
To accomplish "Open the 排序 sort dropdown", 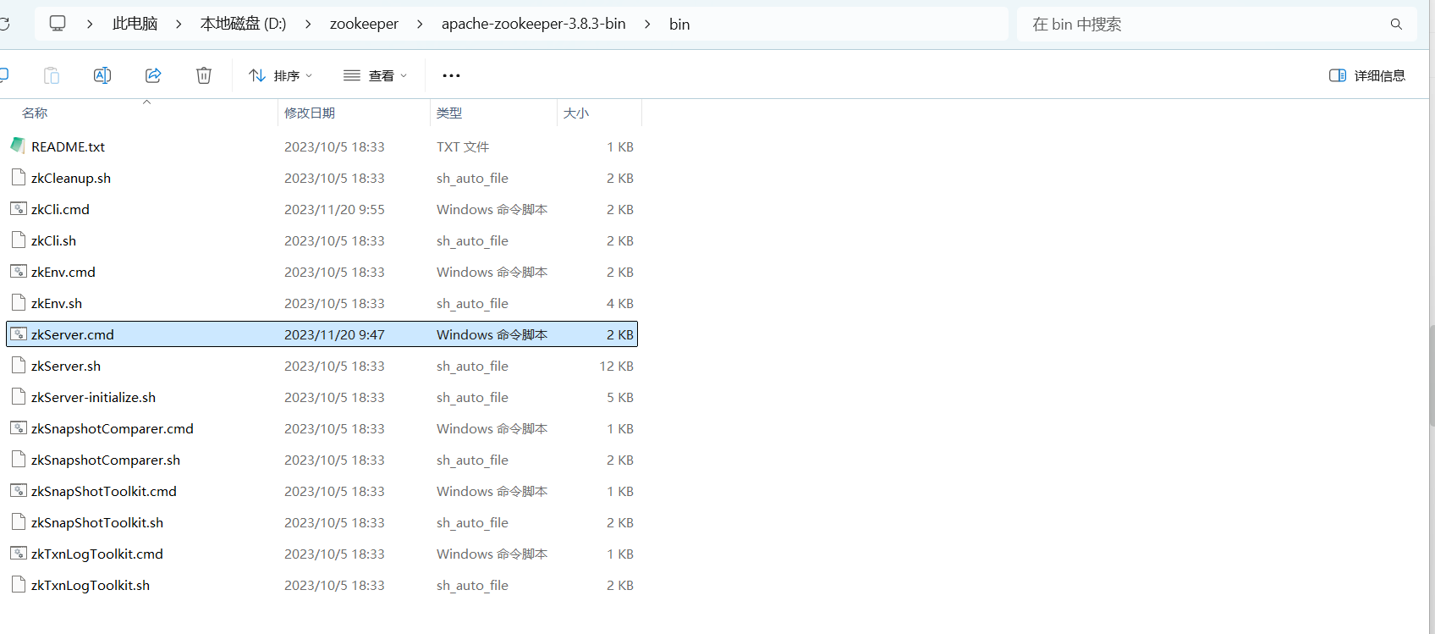I will point(280,75).
